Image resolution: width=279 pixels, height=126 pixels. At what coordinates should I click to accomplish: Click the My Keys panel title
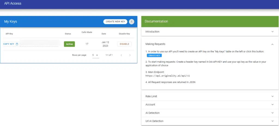pos(11,22)
